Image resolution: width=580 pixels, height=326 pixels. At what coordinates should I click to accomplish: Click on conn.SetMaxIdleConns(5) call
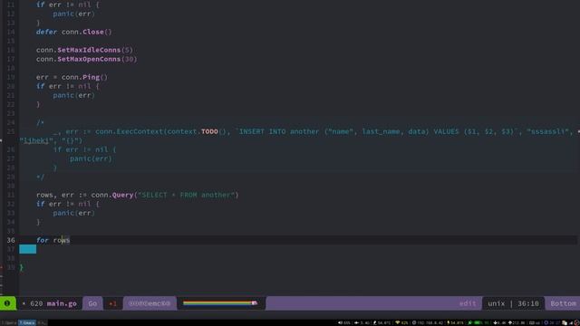click(84, 50)
